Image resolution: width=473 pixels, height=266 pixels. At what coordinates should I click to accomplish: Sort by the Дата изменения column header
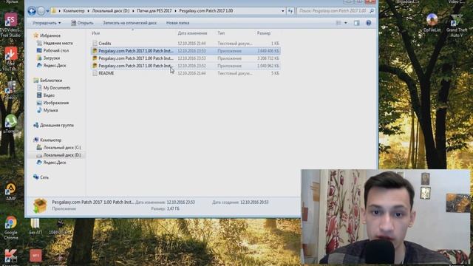(x=192, y=33)
